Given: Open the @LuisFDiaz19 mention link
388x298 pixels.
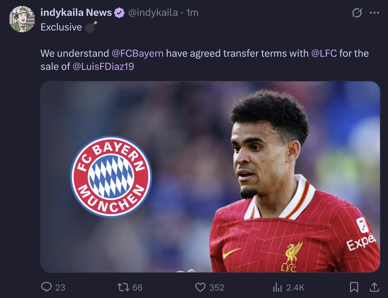Looking at the screenshot, I should 103,66.
